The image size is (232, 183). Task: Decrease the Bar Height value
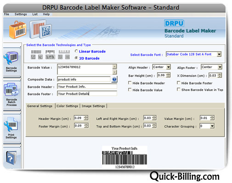(168, 76)
